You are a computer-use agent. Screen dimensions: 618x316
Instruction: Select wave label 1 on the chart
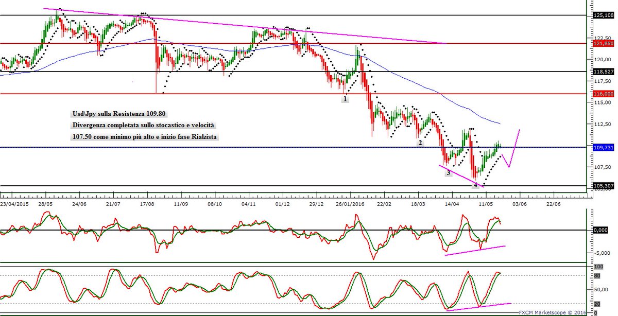pyautogui.click(x=345, y=98)
